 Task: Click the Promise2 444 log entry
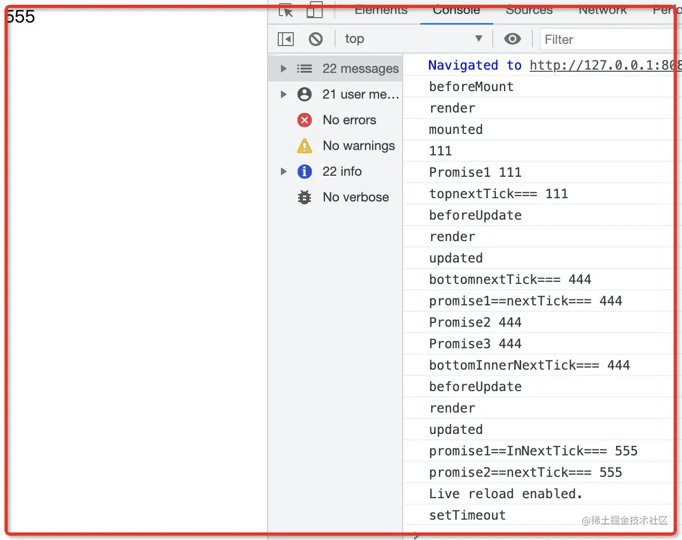pos(542,322)
